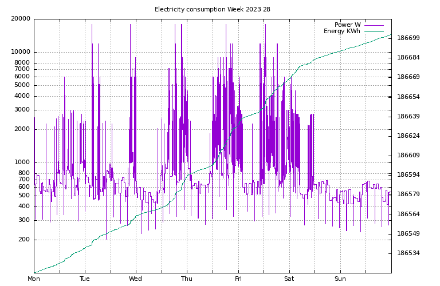Click the 600 left axis value

24,187
